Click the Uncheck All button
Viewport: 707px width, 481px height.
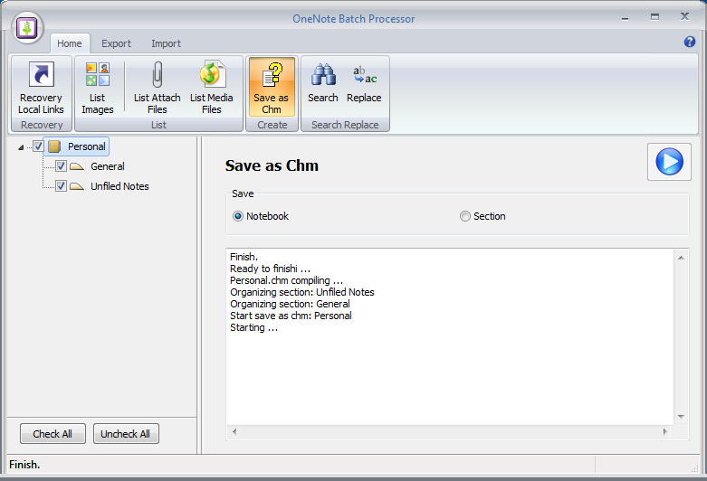coord(126,434)
